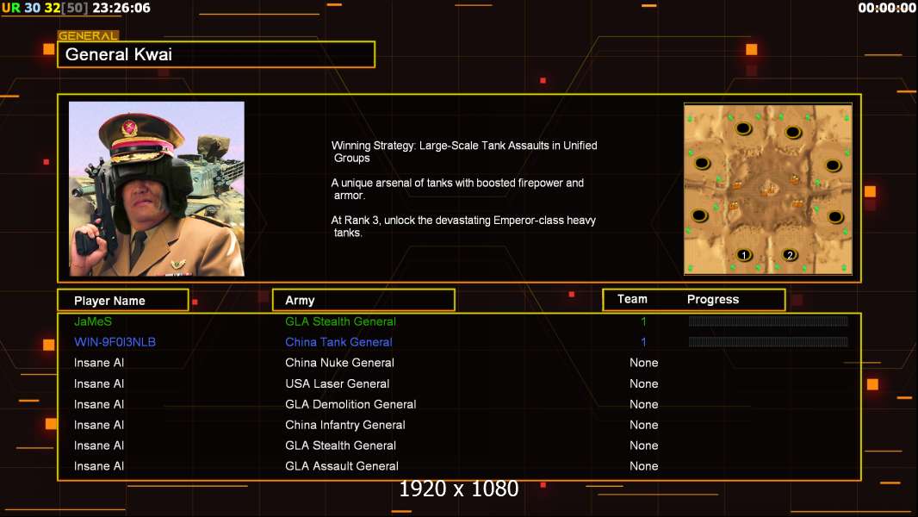This screenshot has height=517, width=918.
Task: Click Insane AI in GLA Assault General row
Action: [99, 466]
